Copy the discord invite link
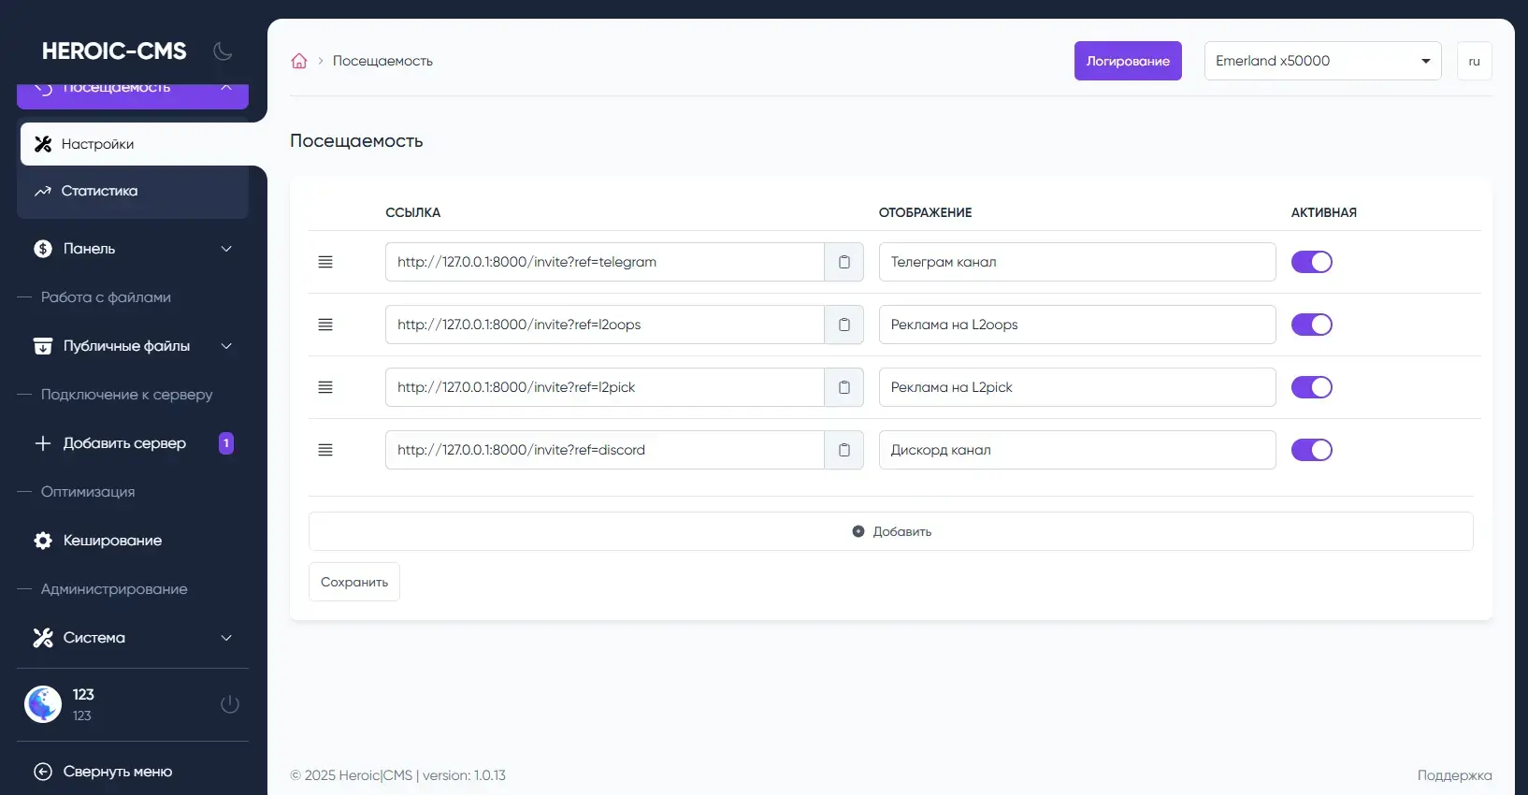This screenshot has height=795, width=1528. 843,450
